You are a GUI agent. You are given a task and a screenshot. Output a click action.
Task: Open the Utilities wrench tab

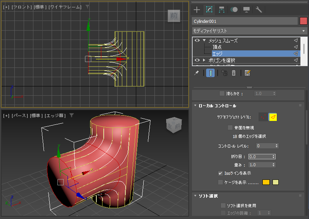pyautogui.click(x=259, y=10)
